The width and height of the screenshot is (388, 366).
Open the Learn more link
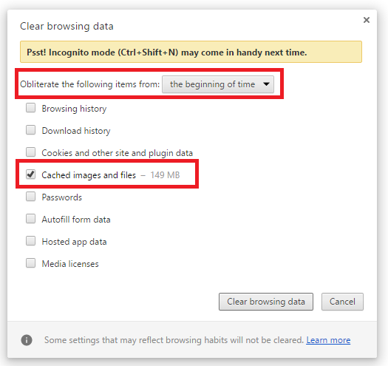click(328, 340)
